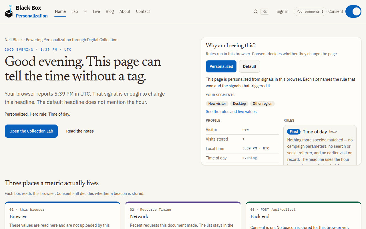
Task: Click the ⌘K shortcut badge
Action: point(264,11)
